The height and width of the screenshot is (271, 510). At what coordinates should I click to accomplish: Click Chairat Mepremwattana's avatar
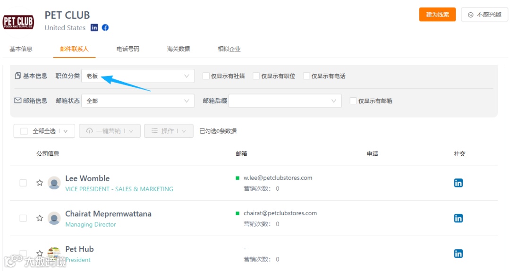tap(54, 218)
